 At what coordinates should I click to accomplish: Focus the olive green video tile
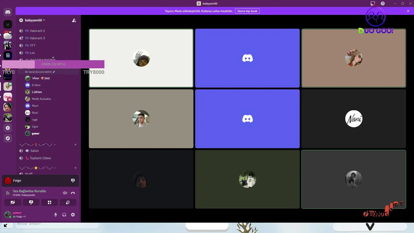click(247, 179)
